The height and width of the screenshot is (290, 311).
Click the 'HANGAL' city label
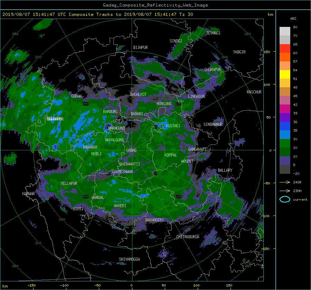coord(97,198)
